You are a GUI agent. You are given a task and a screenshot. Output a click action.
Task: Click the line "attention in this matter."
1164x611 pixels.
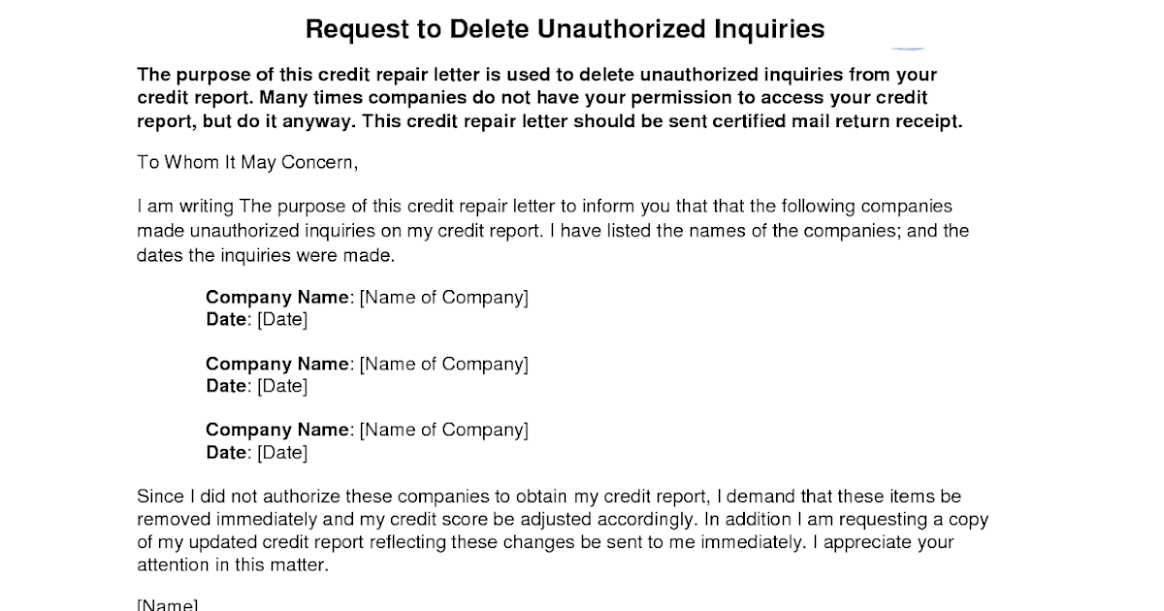click(233, 565)
